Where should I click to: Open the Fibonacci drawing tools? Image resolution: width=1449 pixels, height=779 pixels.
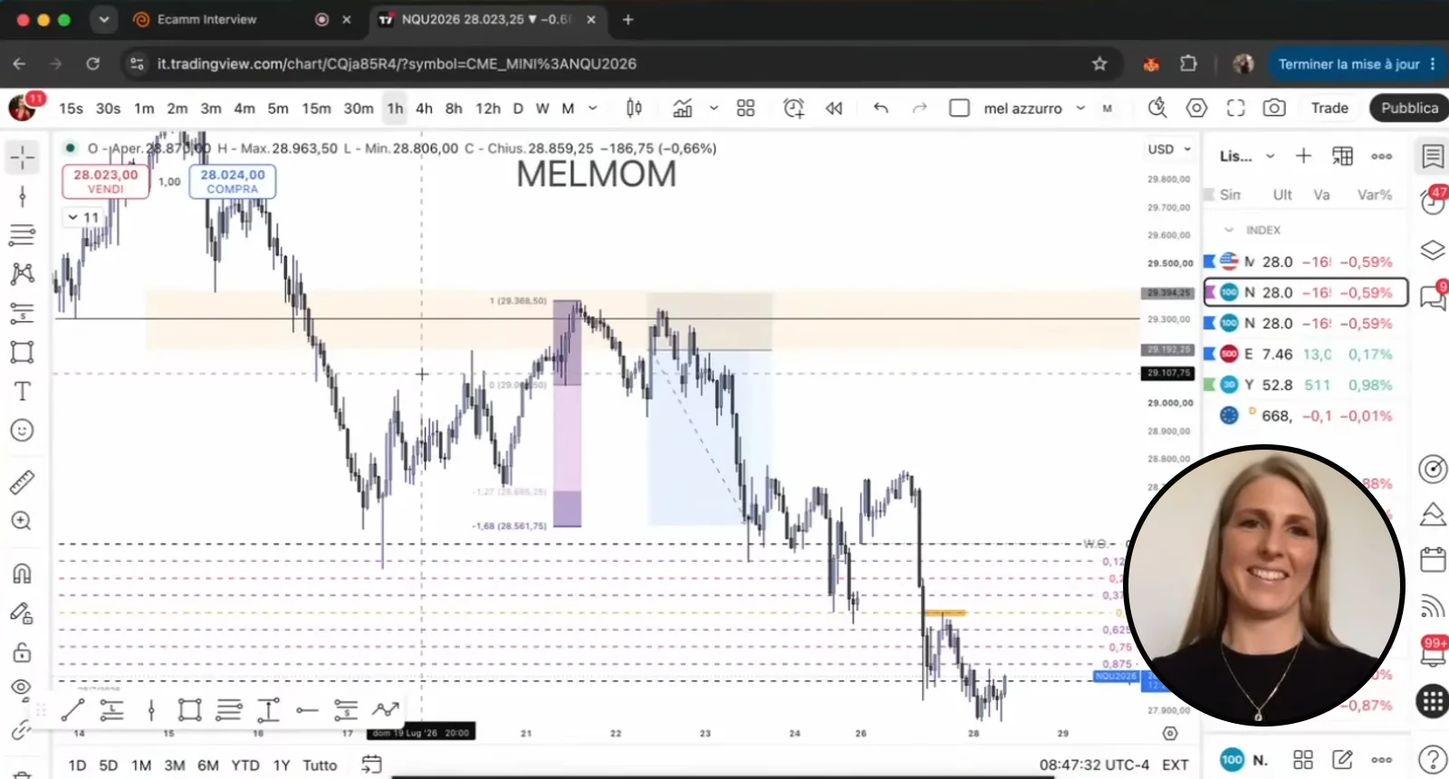click(23, 235)
